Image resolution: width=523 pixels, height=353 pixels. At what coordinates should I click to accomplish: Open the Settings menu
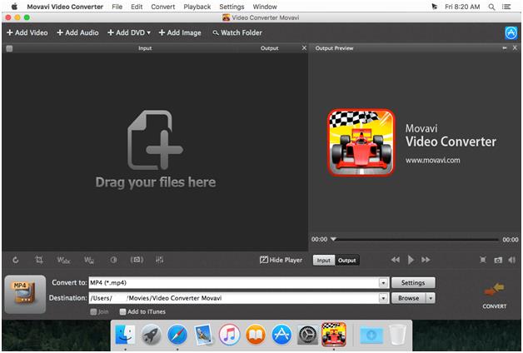coord(232,7)
